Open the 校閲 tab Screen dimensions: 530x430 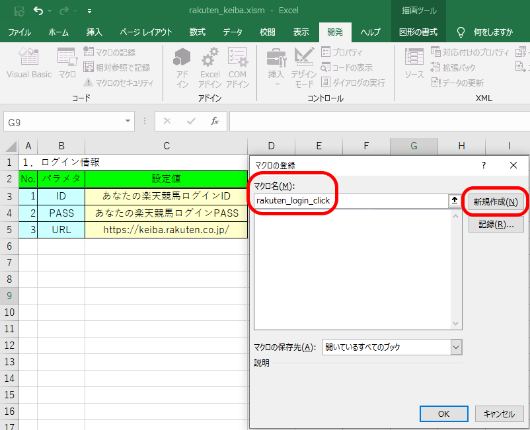pos(268,32)
